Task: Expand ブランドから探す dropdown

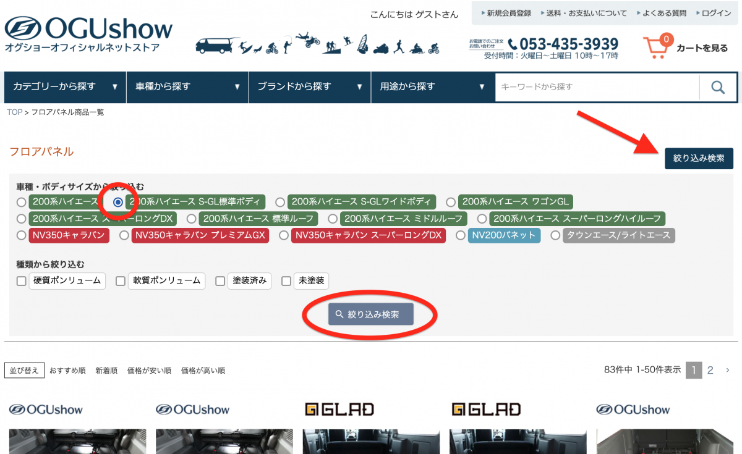Action: coord(310,87)
